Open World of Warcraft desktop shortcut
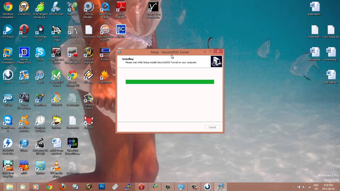The height and width of the screenshot is (191, 340). click(89, 56)
